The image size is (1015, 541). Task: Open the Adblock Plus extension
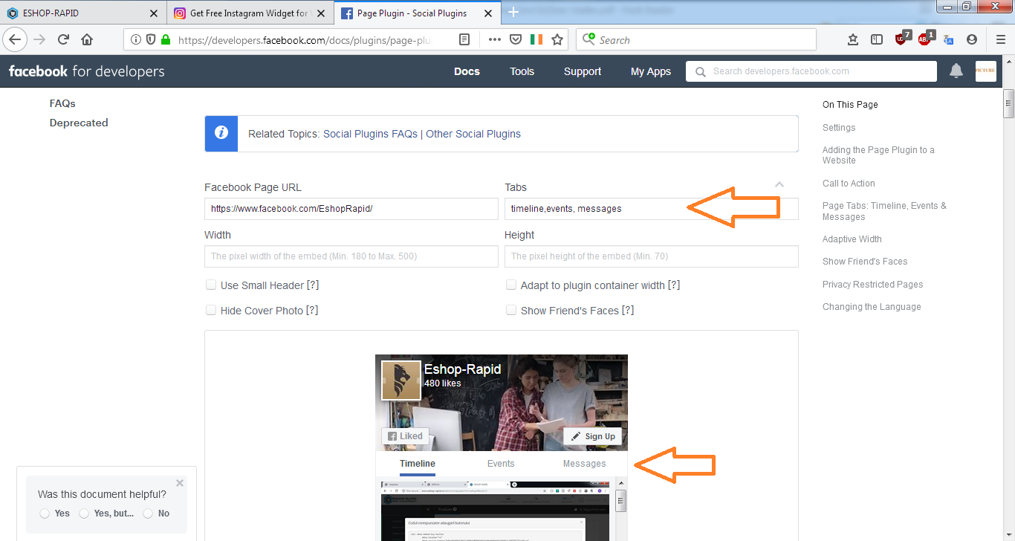925,39
